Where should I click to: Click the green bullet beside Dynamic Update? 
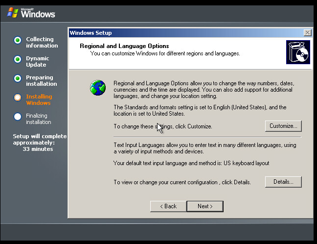pyautogui.click(x=18, y=59)
